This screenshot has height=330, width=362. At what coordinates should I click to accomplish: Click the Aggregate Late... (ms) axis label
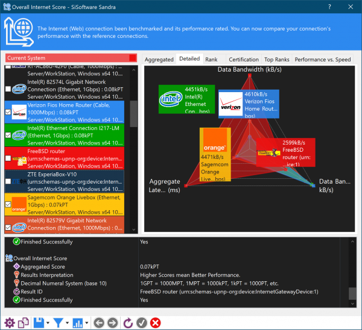(164, 185)
